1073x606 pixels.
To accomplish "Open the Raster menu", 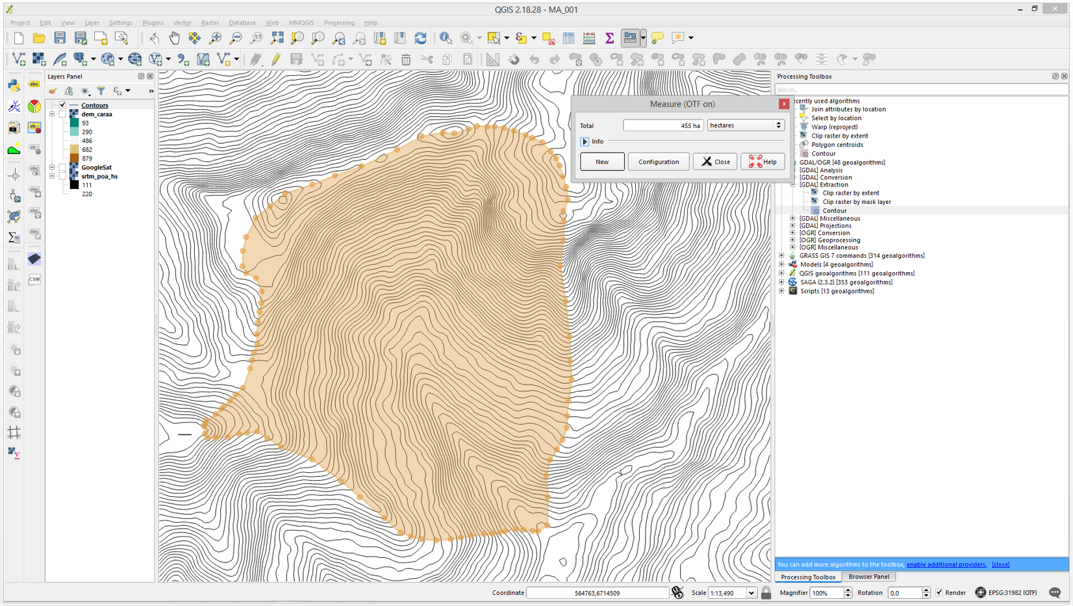I will click(209, 23).
